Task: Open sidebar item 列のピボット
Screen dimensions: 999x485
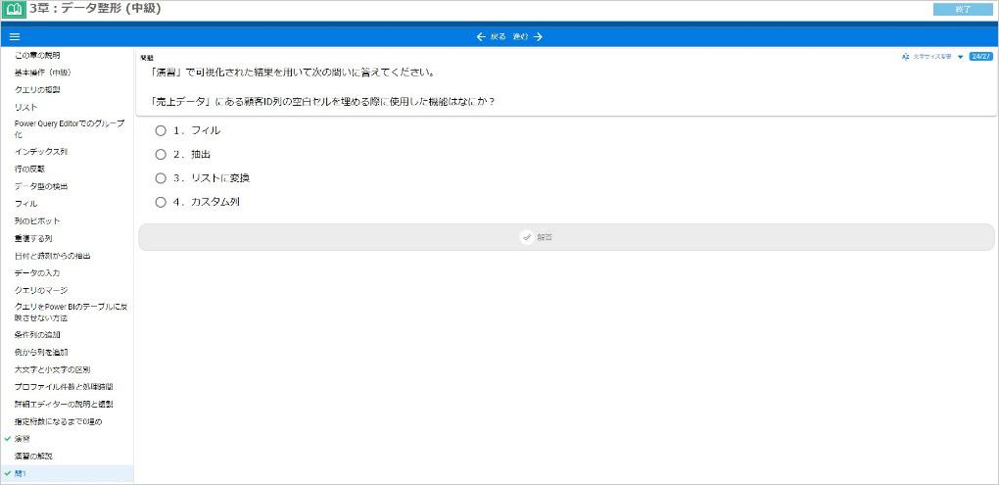Action: point(37,220)
